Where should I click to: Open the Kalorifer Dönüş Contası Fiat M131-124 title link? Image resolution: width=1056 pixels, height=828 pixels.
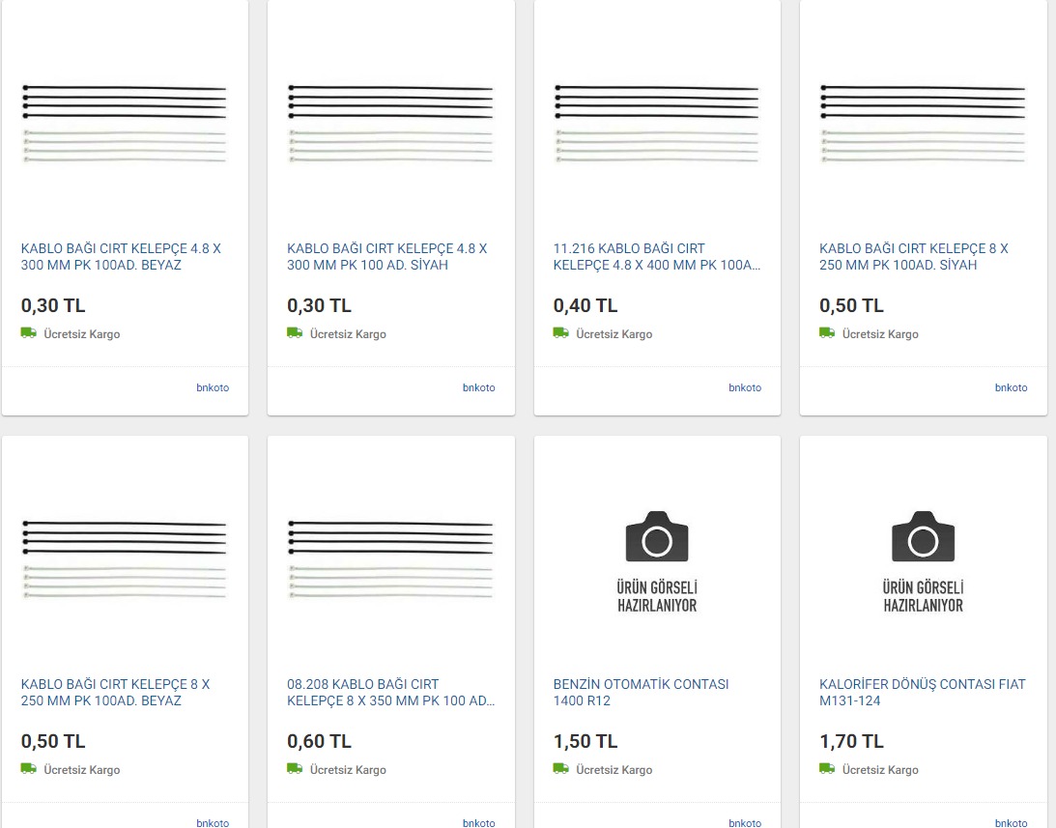click(922, 692)
